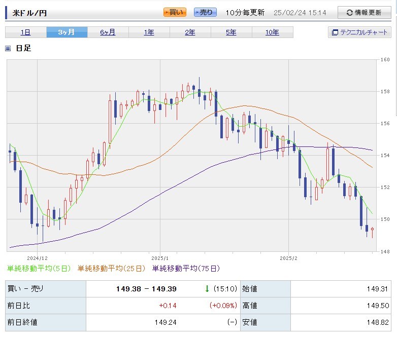The height and width of the screenshot is (338, 397).
Task: Click the orange 単純移動平均(25日) legend label
Action: click(x=112, y=268)
